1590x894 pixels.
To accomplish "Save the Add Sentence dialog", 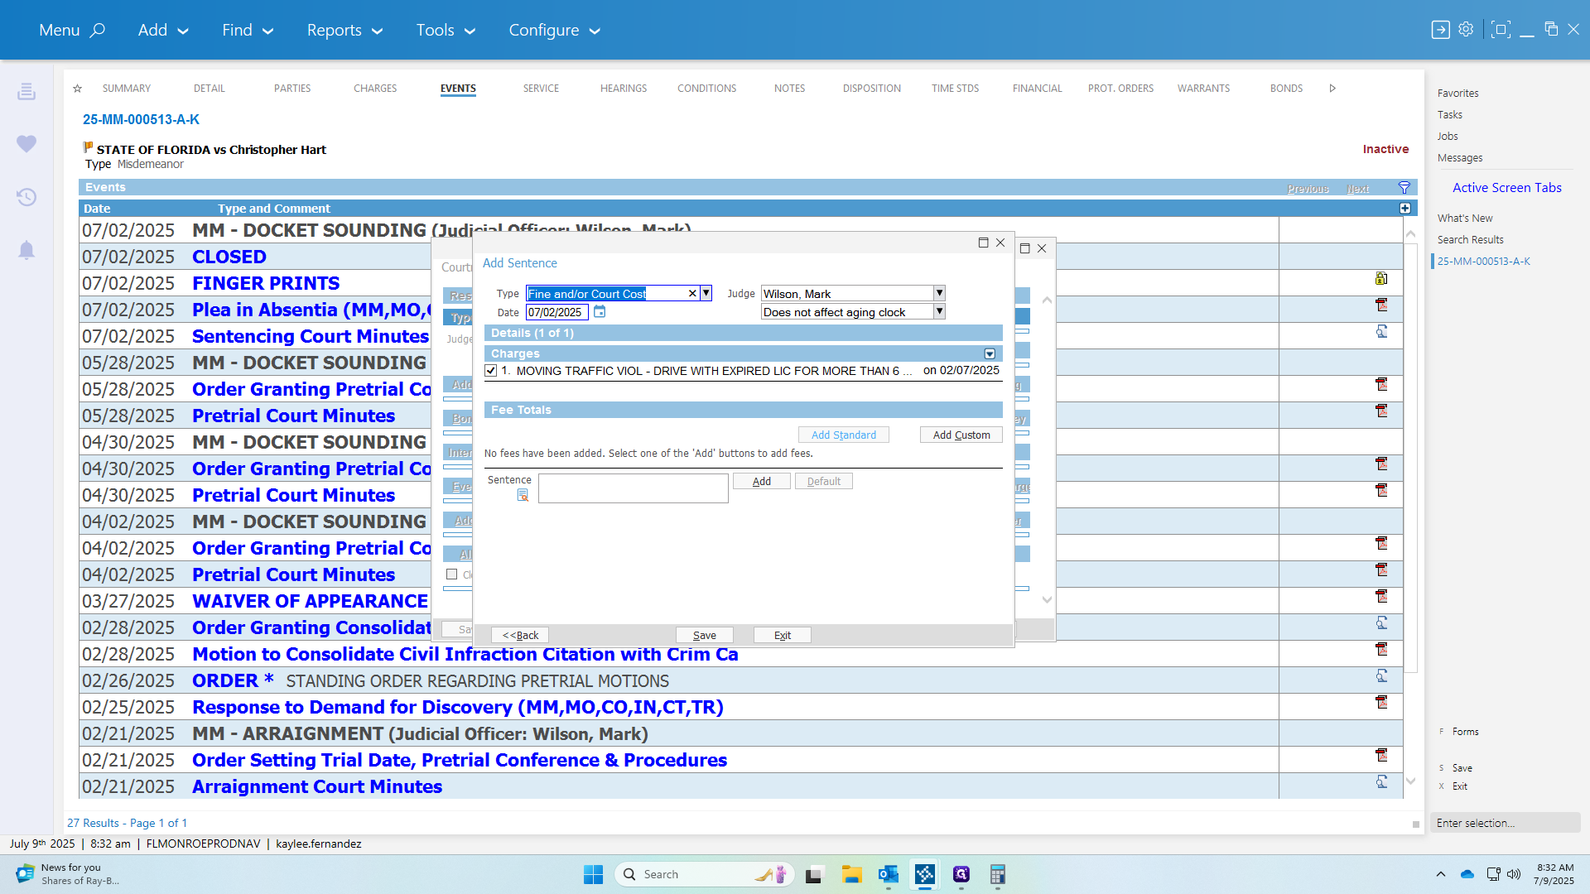I will (705, 635).
